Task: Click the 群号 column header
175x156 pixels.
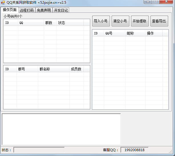Action: (x=27, y=69)
